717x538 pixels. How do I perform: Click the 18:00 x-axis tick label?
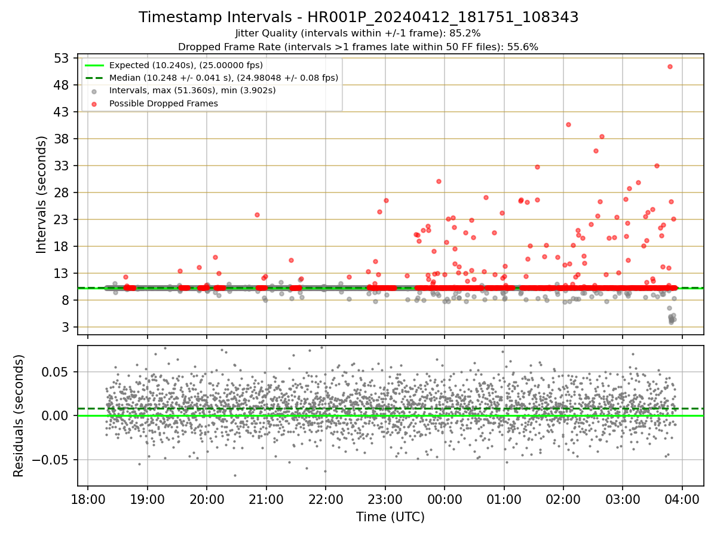[88, 499]
